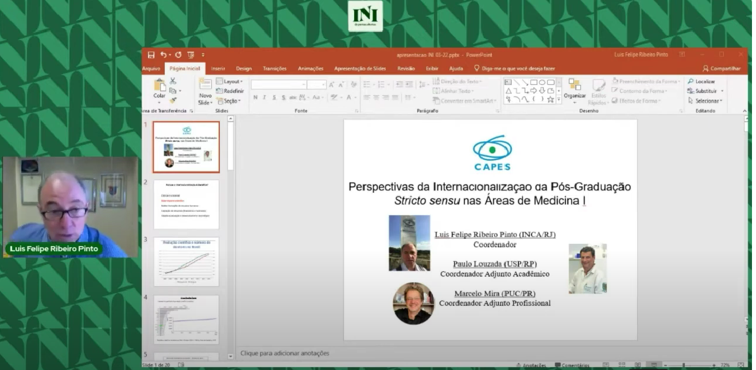Click the Clear Formatting icon
The image size is (756, 370).
[354, 84]
